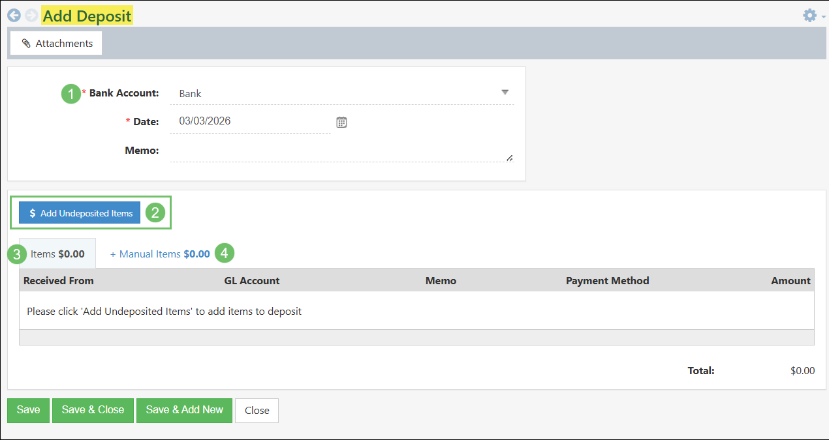Click Save & Add New

pyautogui.click(x=184, y=410)
